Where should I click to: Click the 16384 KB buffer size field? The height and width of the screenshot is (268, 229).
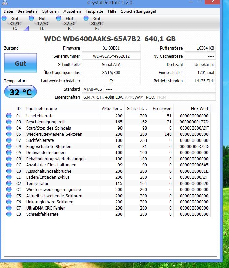(200, 48)
